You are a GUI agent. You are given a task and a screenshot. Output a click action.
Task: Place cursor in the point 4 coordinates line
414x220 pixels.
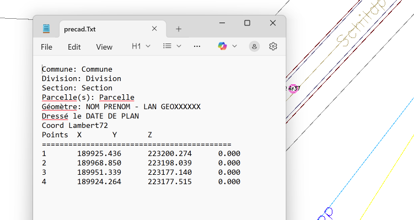[x=141, y=182]
